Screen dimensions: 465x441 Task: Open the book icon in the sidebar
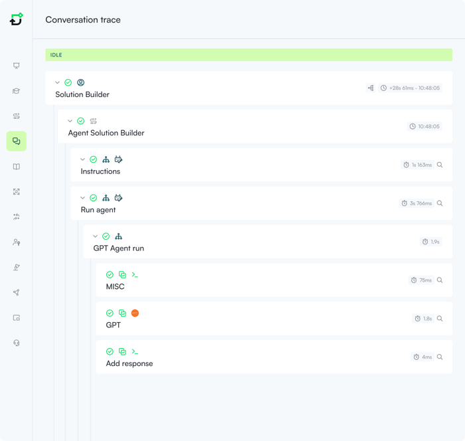[17, 167]
